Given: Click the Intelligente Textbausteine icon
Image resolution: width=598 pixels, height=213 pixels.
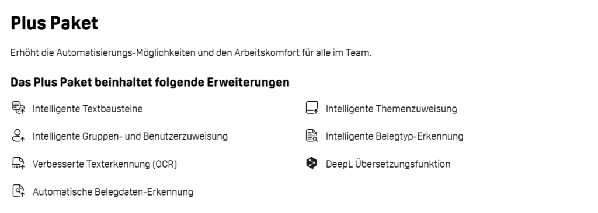Looking at the screenshot, I should point(18,108).
